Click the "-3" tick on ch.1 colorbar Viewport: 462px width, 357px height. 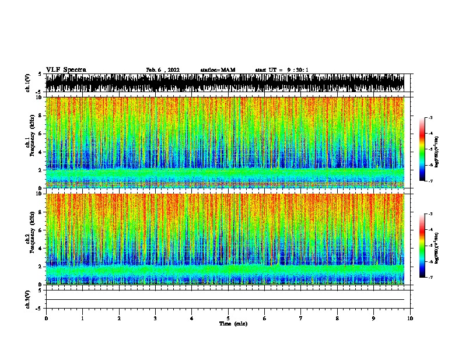pos(430,118)
